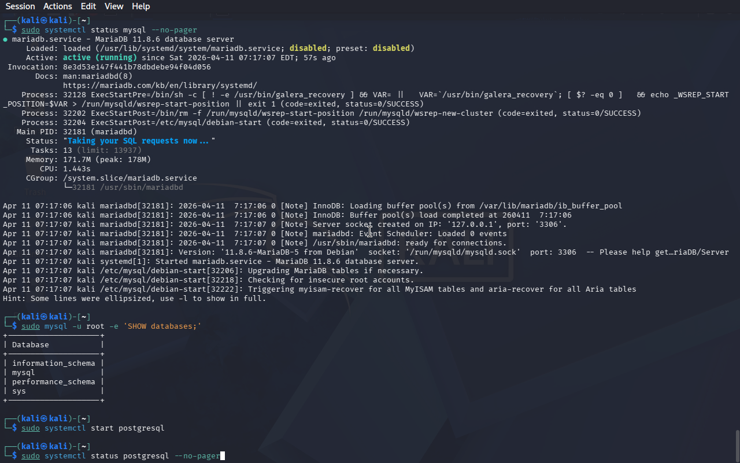Open the View menu
Screen dimensions: 740x463
click(x=114, y=6)
